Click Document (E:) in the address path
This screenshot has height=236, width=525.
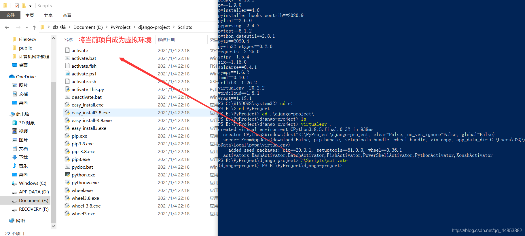88,27
